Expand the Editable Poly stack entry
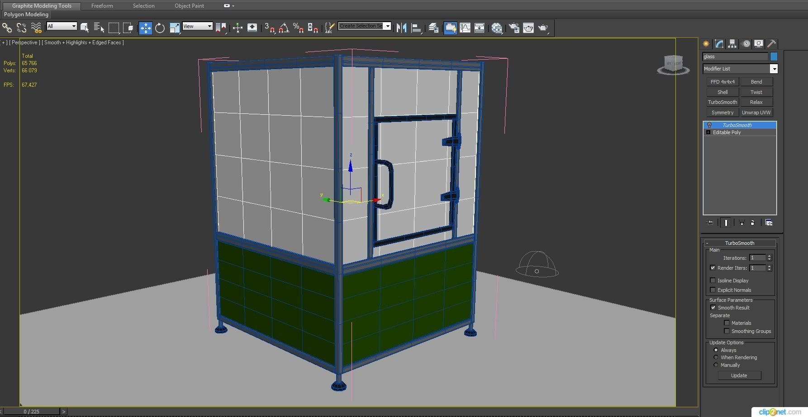808x417 pixels. [708, 132]
